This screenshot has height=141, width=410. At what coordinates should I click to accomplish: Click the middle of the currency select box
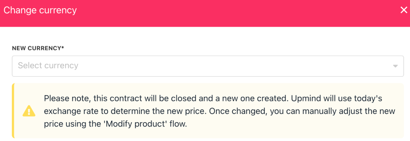pyautogui.click(x=208, y=66)
